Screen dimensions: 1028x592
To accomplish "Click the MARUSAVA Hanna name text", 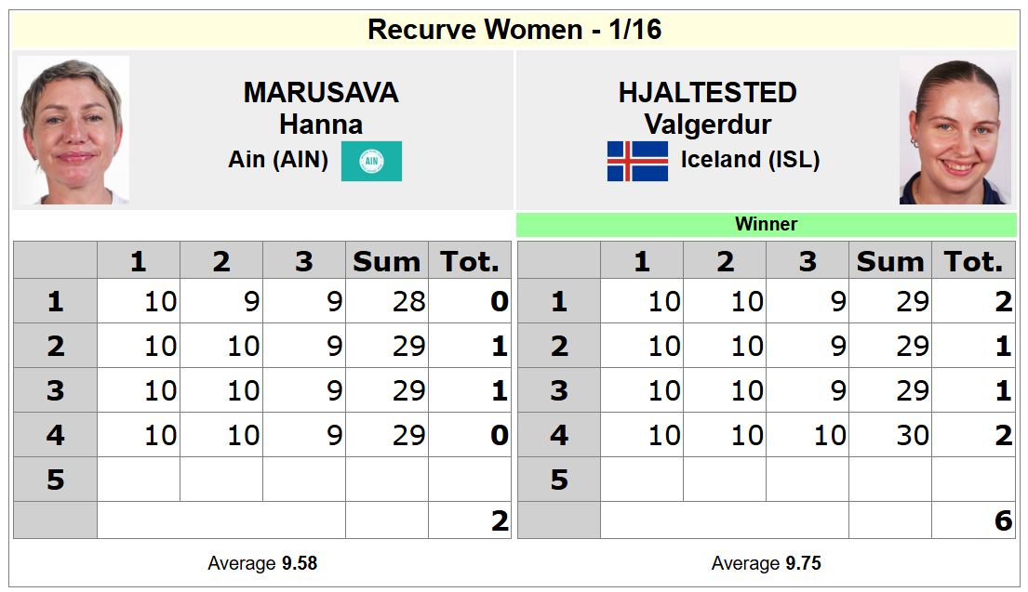I will [321, 108].
